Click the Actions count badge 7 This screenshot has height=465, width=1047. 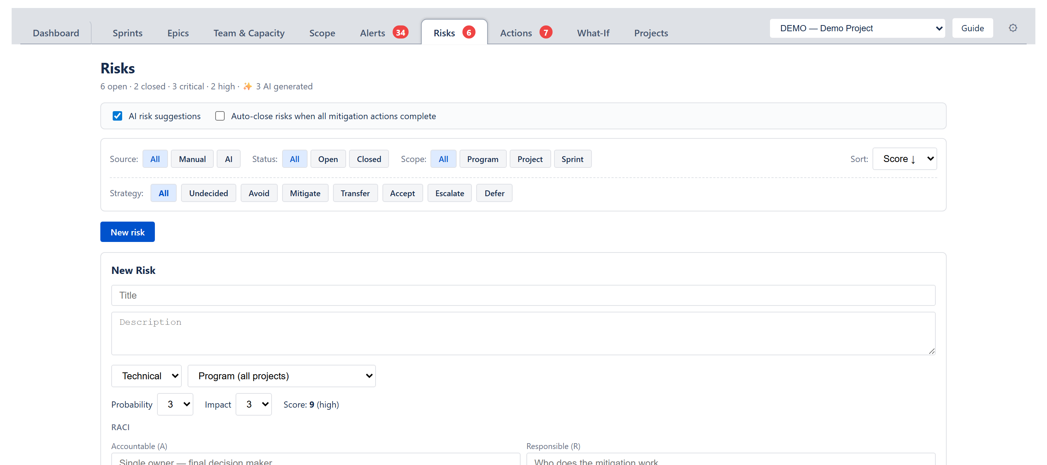click(x=545, y=32)
